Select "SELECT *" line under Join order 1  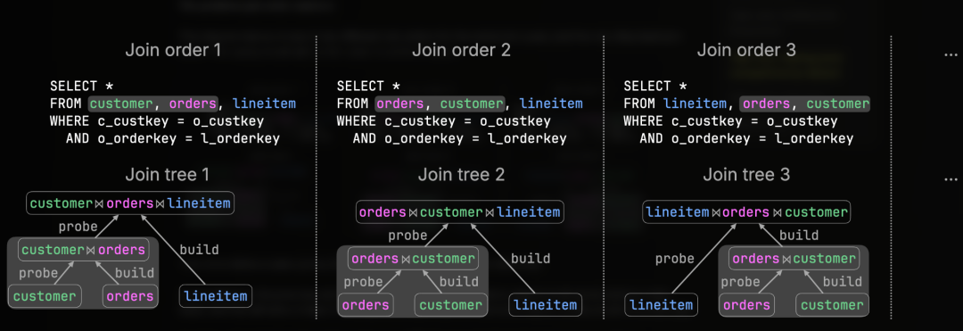pos(82,86)
